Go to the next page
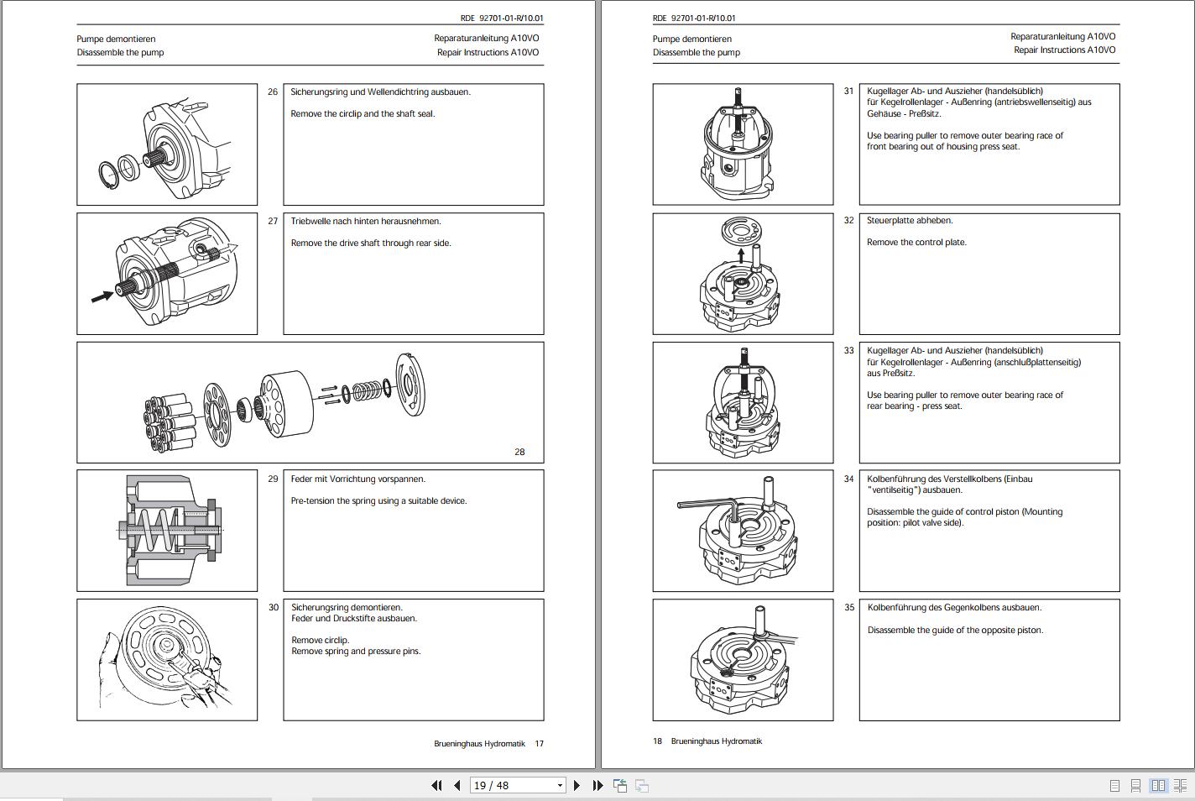Viewport: 1195px width, 801px height. click(x=577, y=785)
